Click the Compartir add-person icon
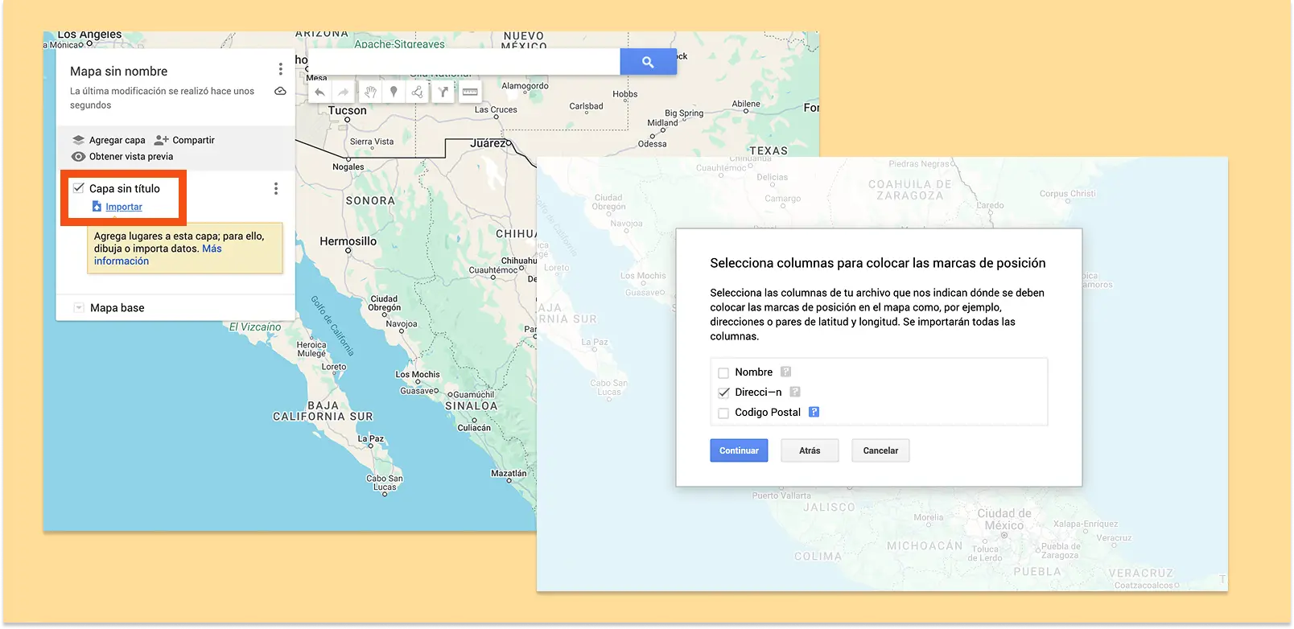 [161, 140]
